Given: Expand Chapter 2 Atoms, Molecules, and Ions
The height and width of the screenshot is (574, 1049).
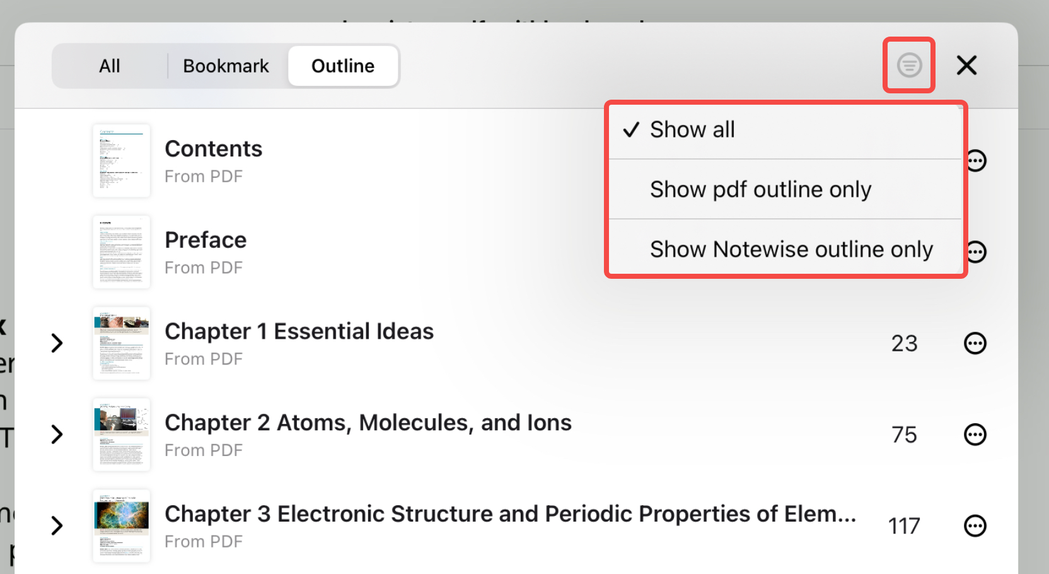Looking at the screenshot, I should (57, 435).
